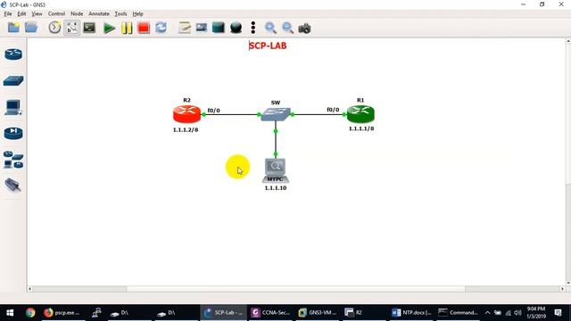Open the File menu
Screen dimensions: 571x321
pyautogui.click(x=8, y=14)
